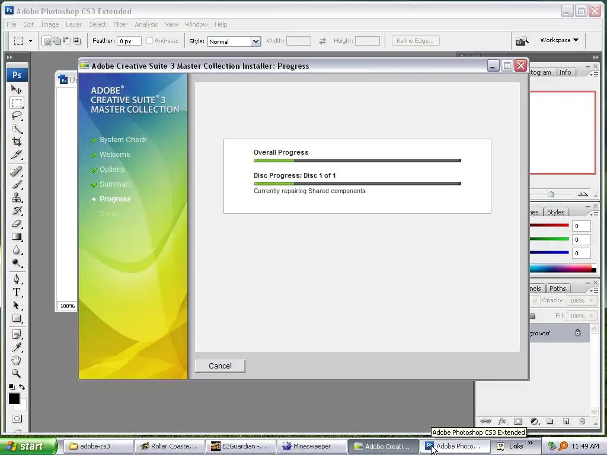Screen dimensions: 607x455
Task: Switch to the Paths tab
Action: tap(557, 289)
